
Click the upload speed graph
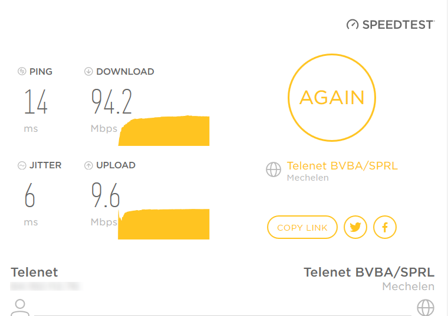tap(164, 224)
